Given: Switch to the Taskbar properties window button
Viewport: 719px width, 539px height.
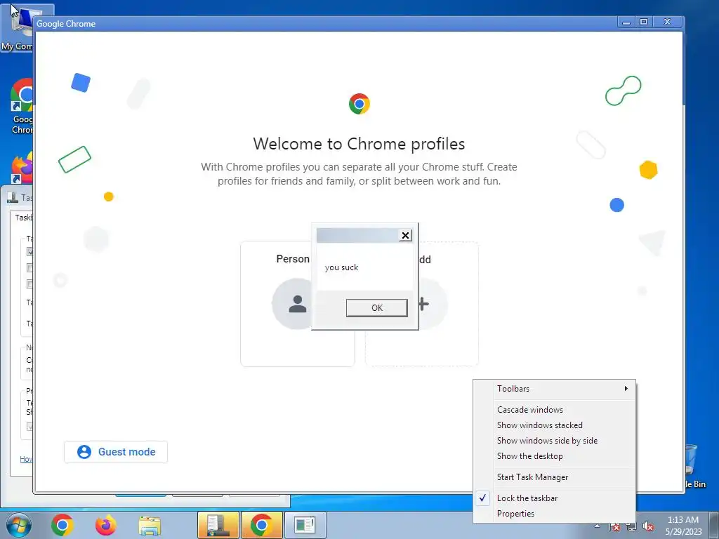Looking at the screenshot, I should click(218, 525).
